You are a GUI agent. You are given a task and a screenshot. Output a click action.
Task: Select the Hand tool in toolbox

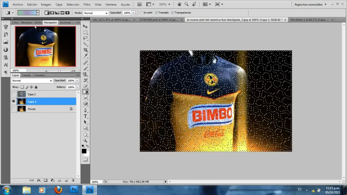(85, 135)
